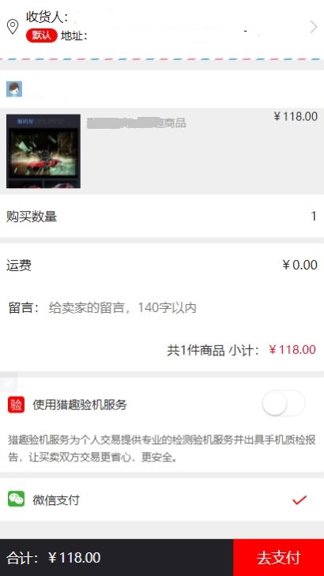Tap the quantity value 1

314,216
